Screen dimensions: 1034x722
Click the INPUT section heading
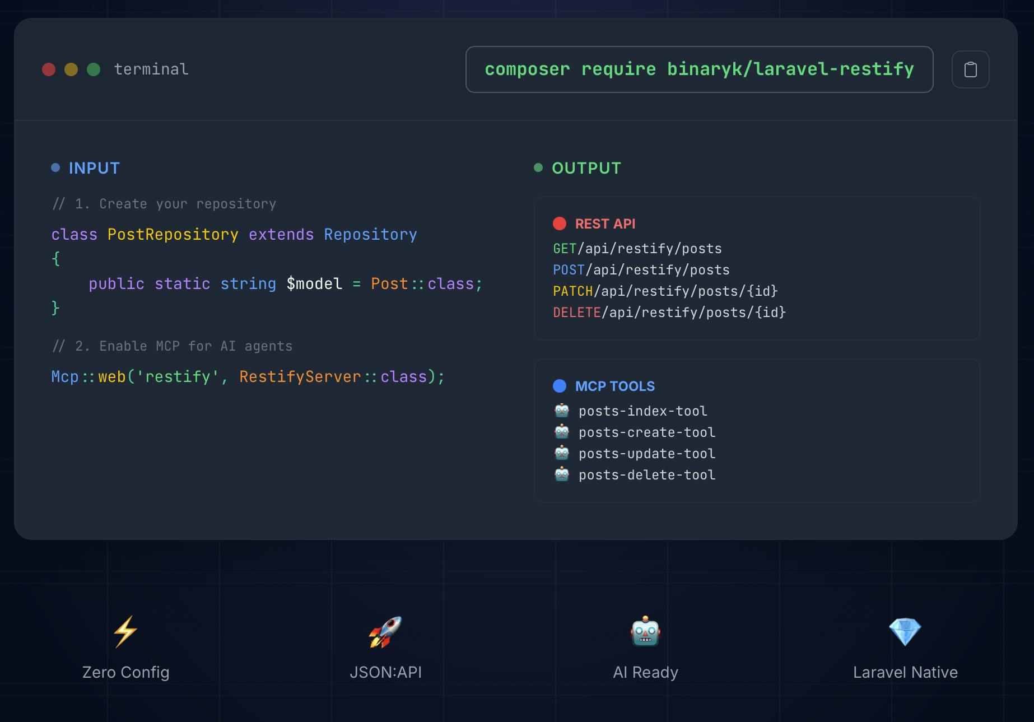[94, 168]
